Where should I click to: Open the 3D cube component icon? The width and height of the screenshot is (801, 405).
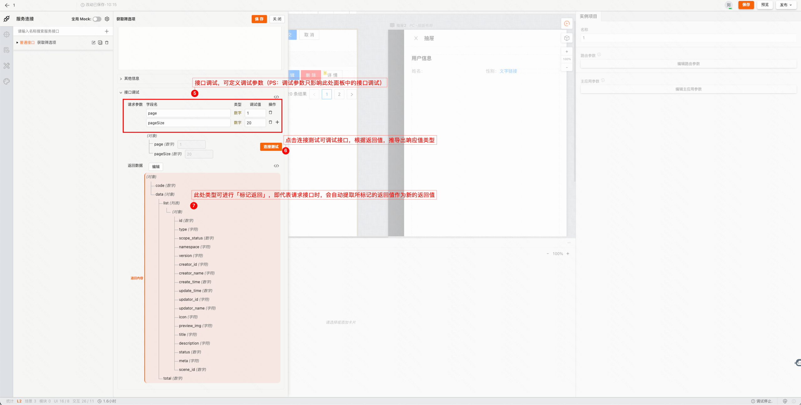point(567,38)
